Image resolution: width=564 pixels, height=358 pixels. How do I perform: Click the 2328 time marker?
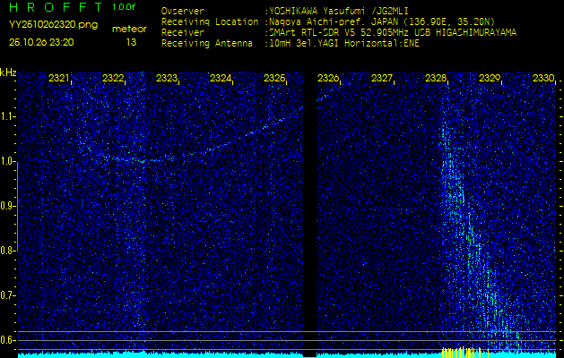click(436, 78)
